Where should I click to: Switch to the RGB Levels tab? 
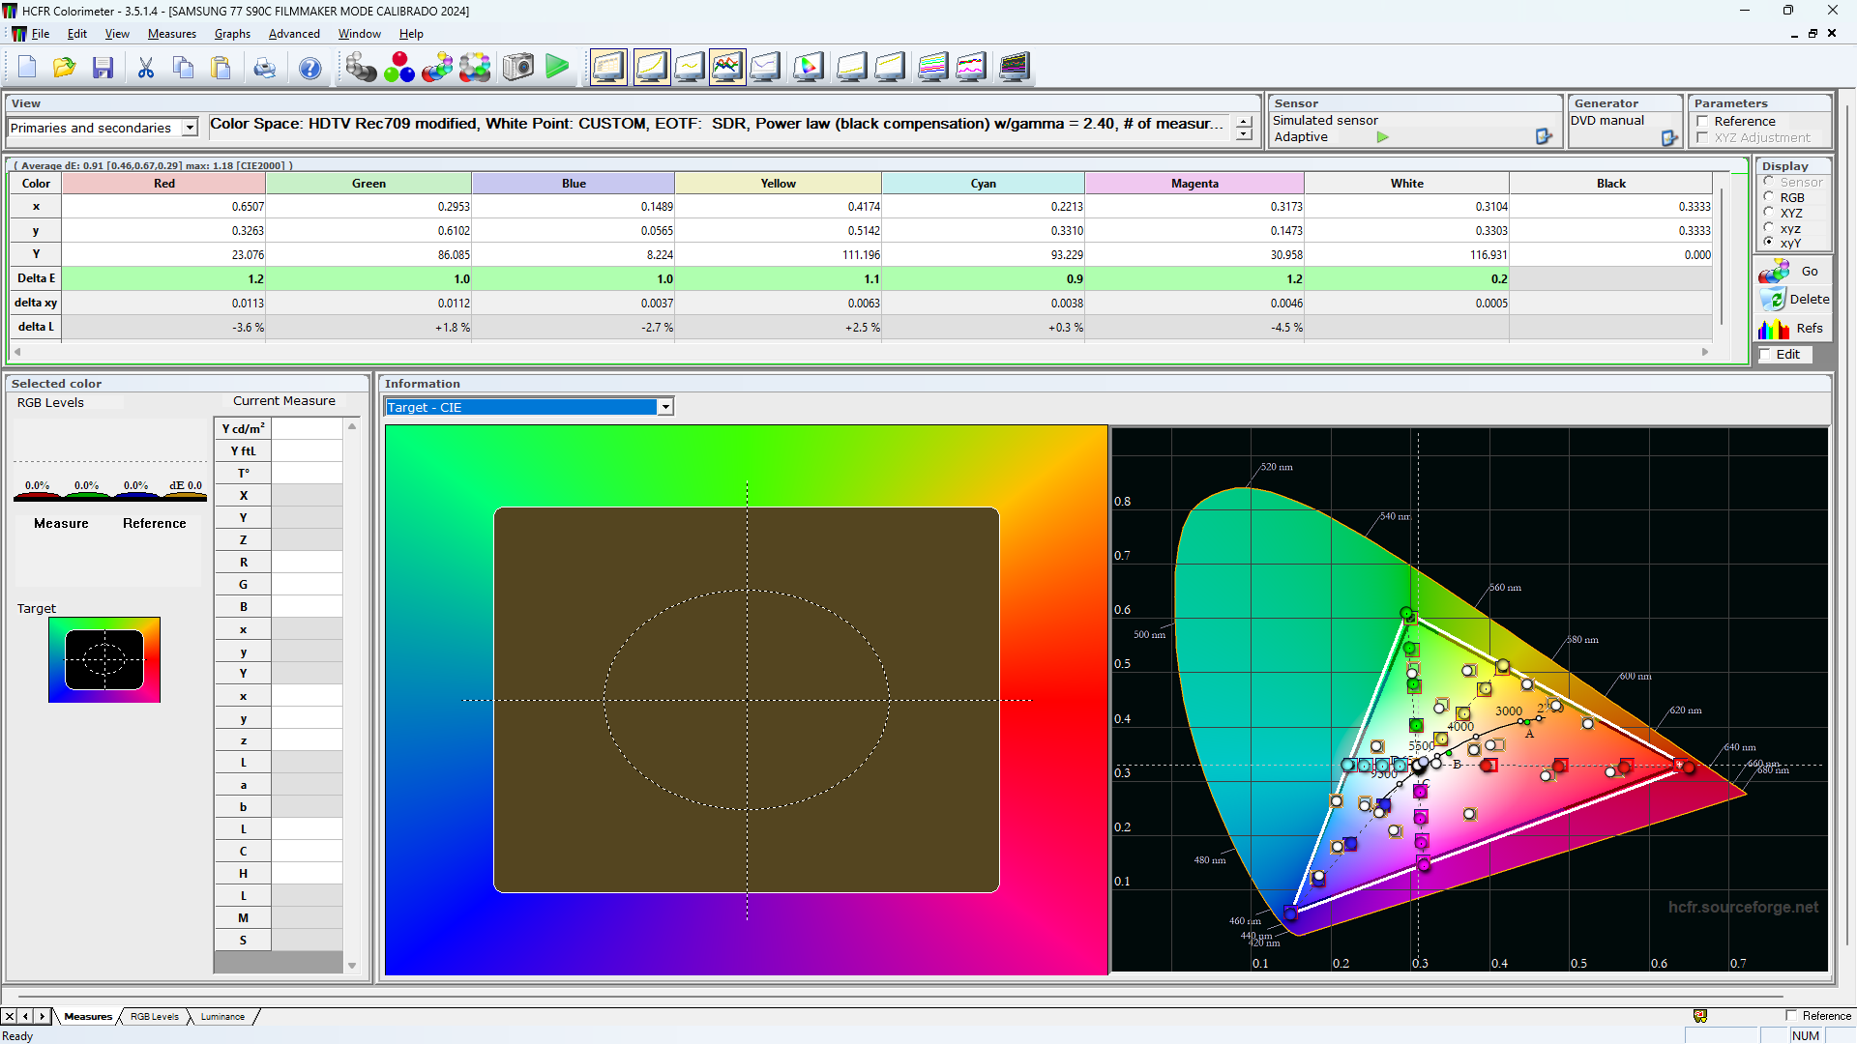155,1017
